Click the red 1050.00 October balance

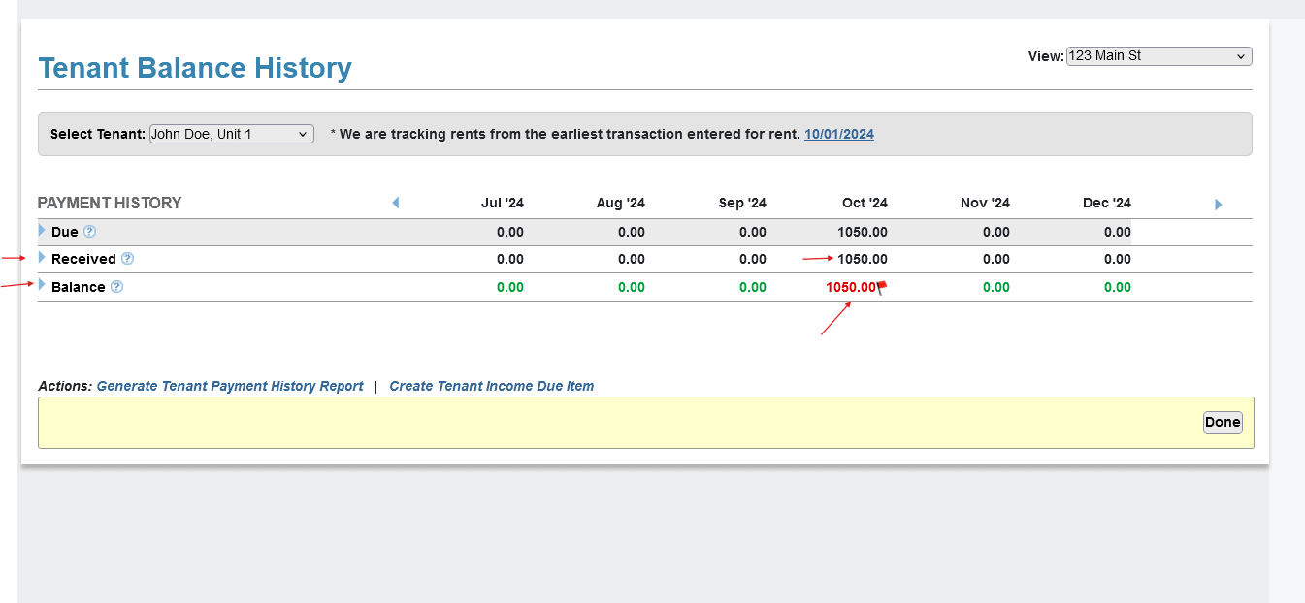(850, 287)
